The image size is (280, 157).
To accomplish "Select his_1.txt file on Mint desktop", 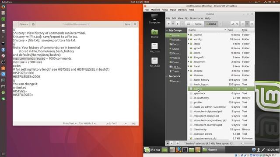I will [x=154, y=48].
